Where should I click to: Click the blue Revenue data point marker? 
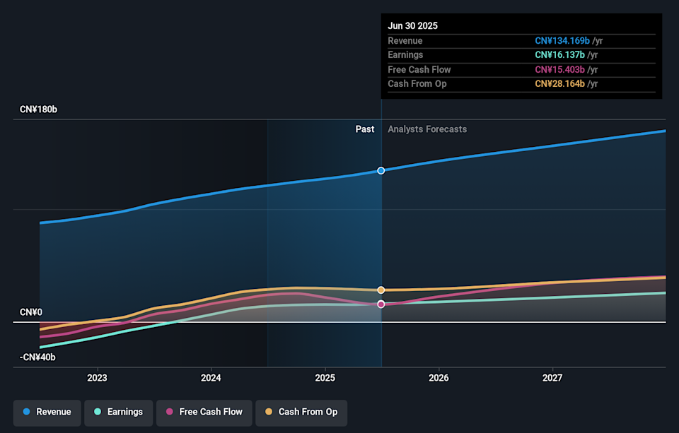point(381,170)
